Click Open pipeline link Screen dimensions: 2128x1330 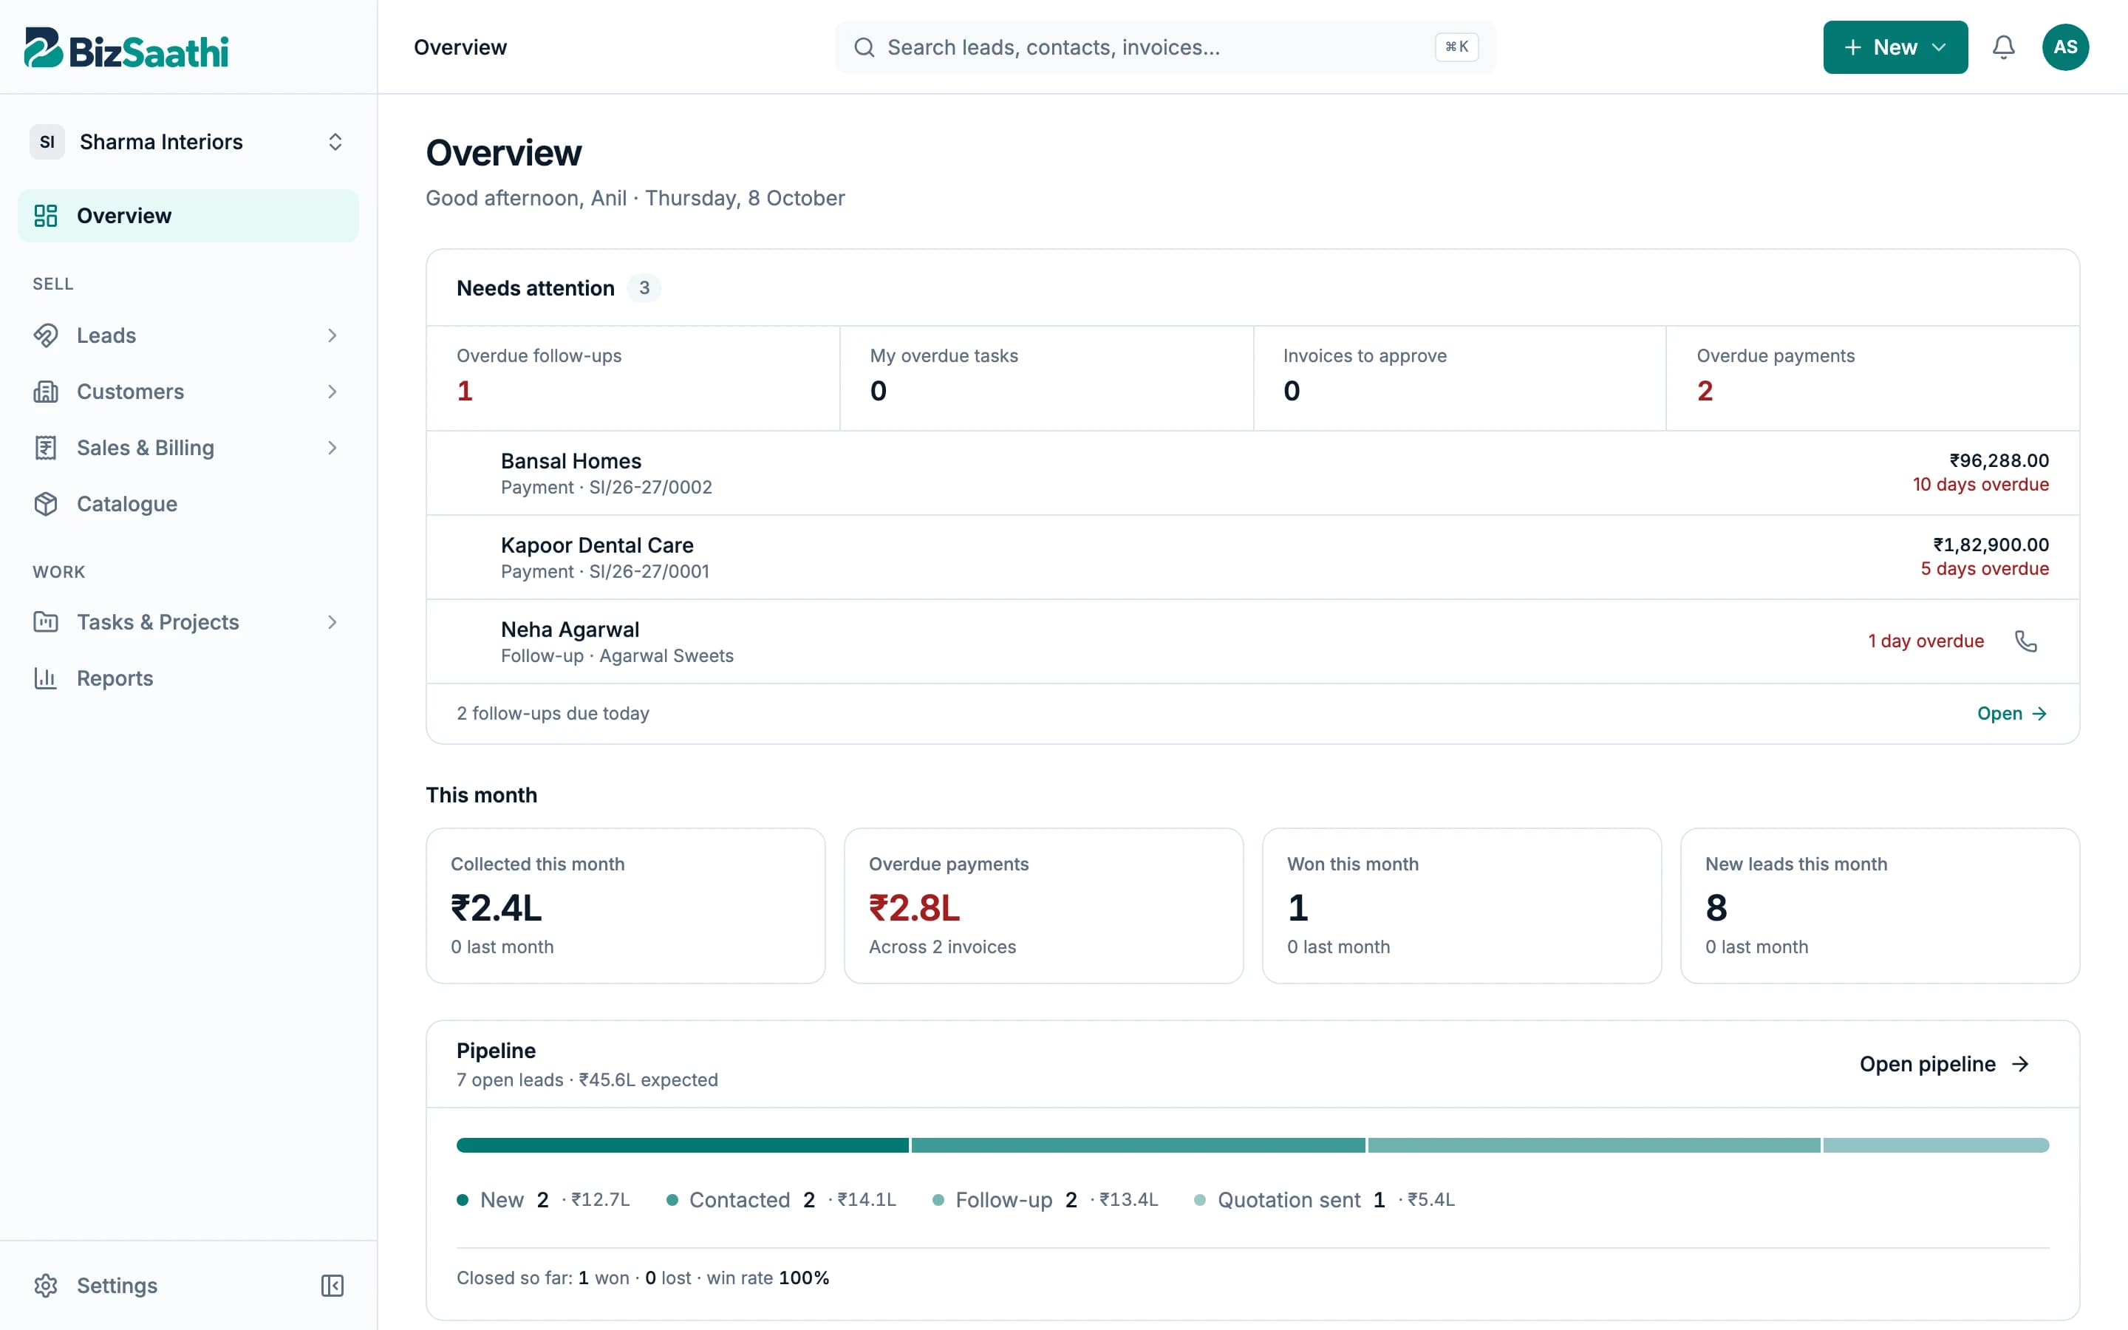1944,1063
